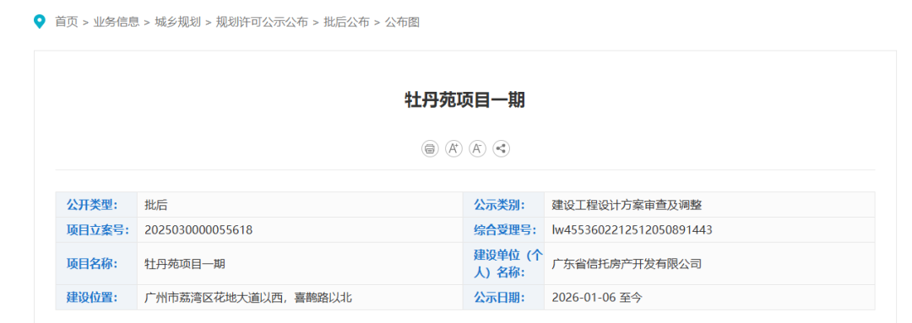This screenshot has height=323, width=912.
Task: Decrease font size with A- icon
Action: [x=477, y=148]
